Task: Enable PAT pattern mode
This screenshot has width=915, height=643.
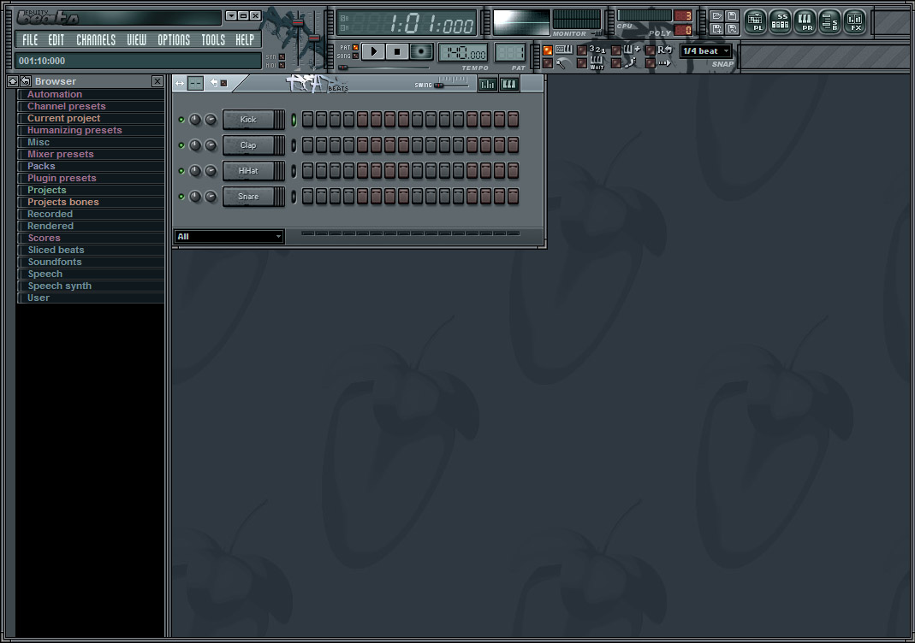Action: [x=355, y=48]
